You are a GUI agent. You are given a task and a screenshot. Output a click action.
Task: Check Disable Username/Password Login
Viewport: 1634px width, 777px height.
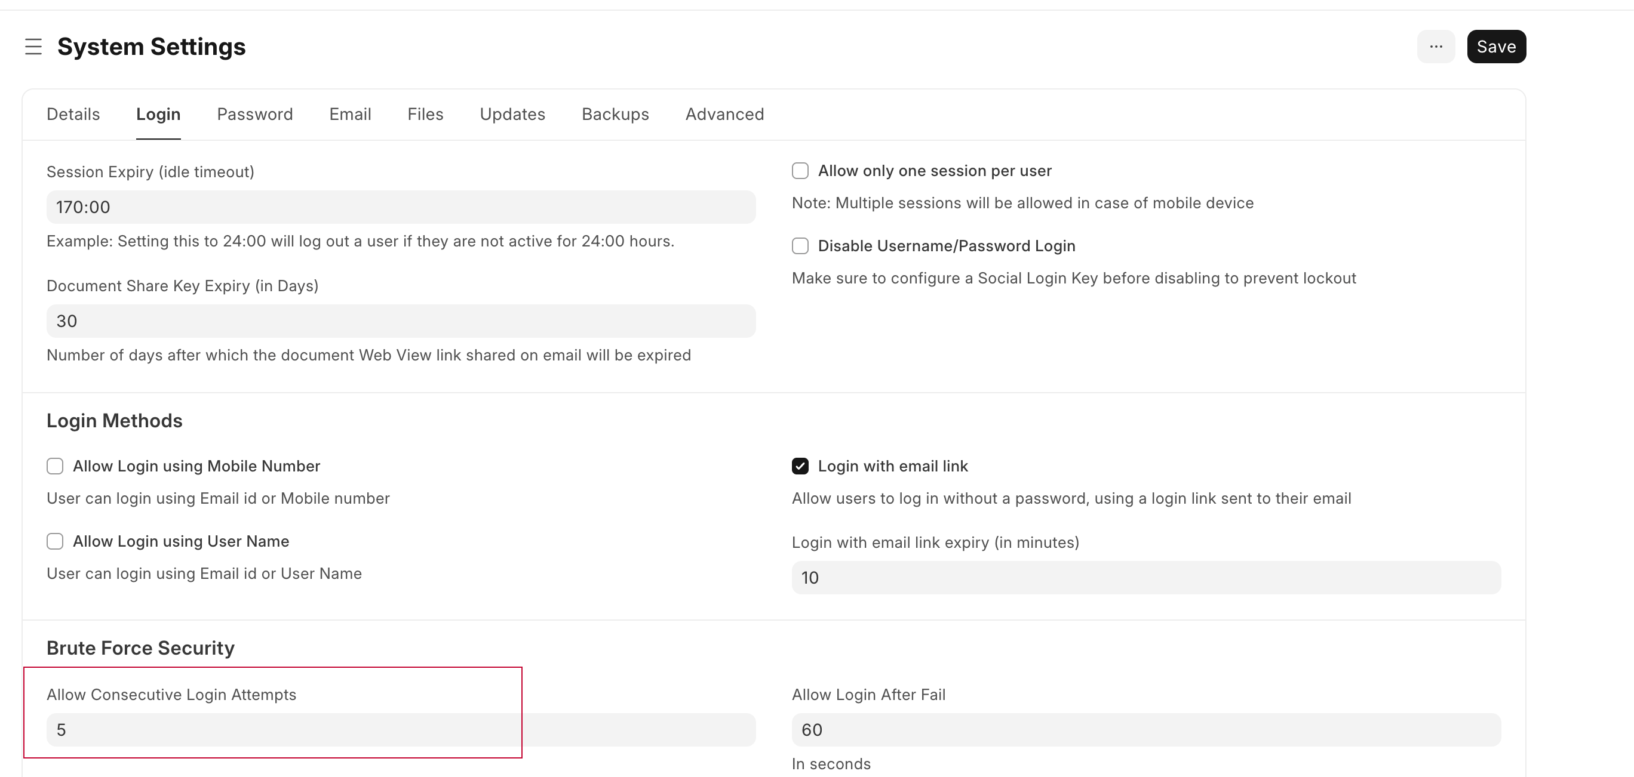(800, 246)
